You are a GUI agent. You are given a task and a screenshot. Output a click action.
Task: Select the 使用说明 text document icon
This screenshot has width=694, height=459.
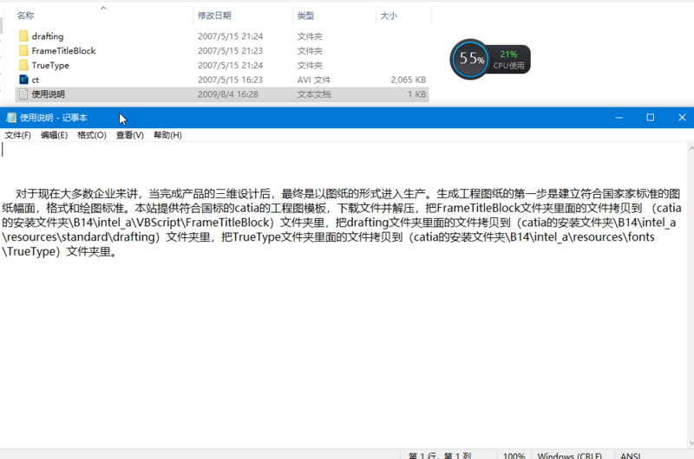click(x=24, y=94)
